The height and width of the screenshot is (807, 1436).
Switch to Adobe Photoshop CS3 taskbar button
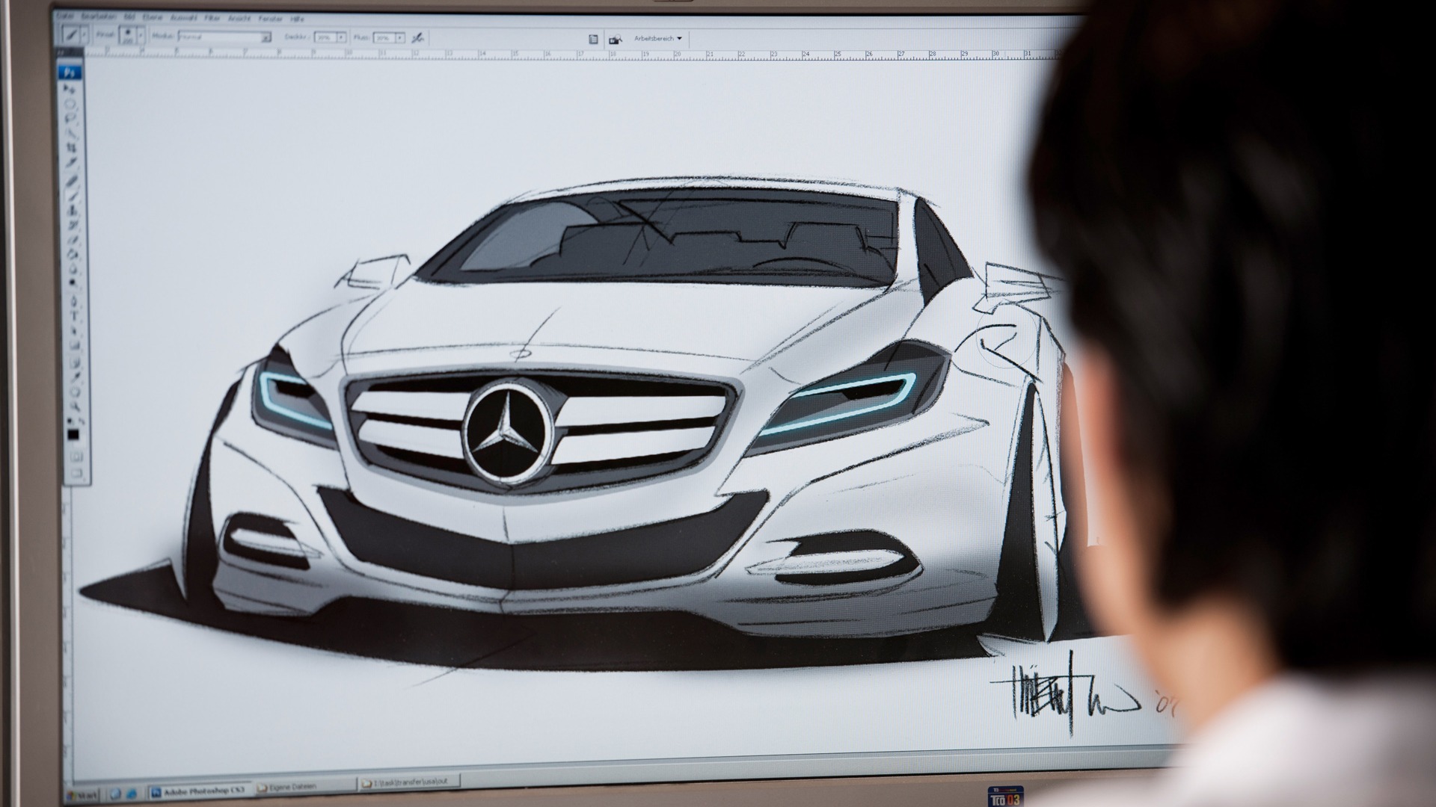200,790
